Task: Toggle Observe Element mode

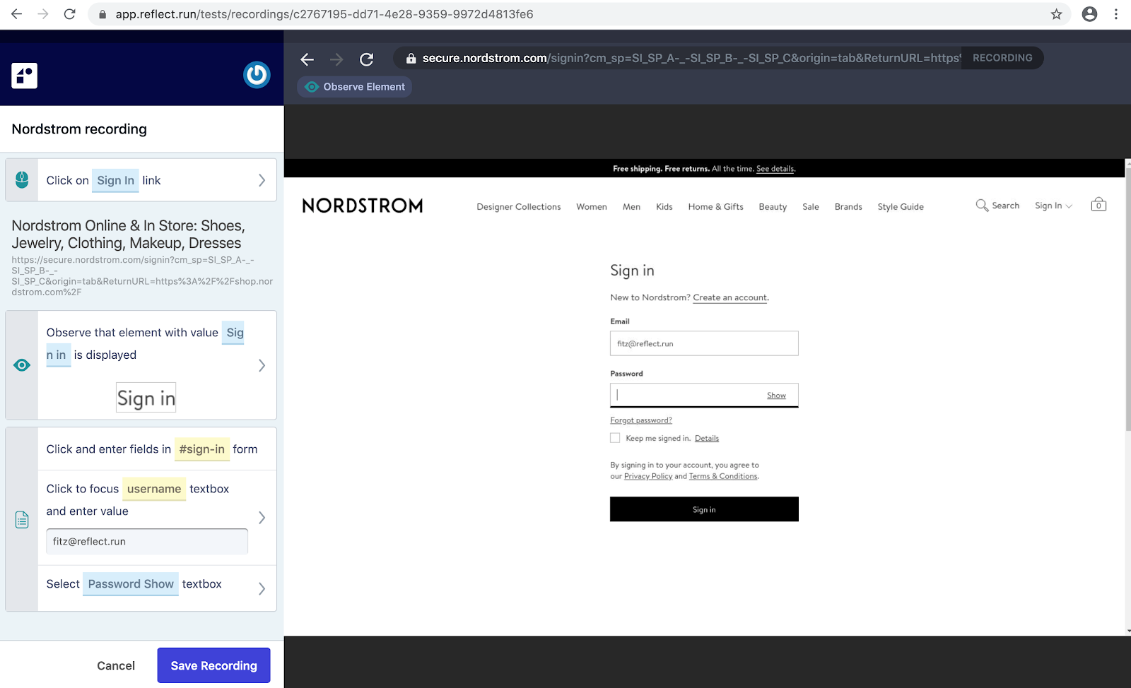Action: pos(354,86)
